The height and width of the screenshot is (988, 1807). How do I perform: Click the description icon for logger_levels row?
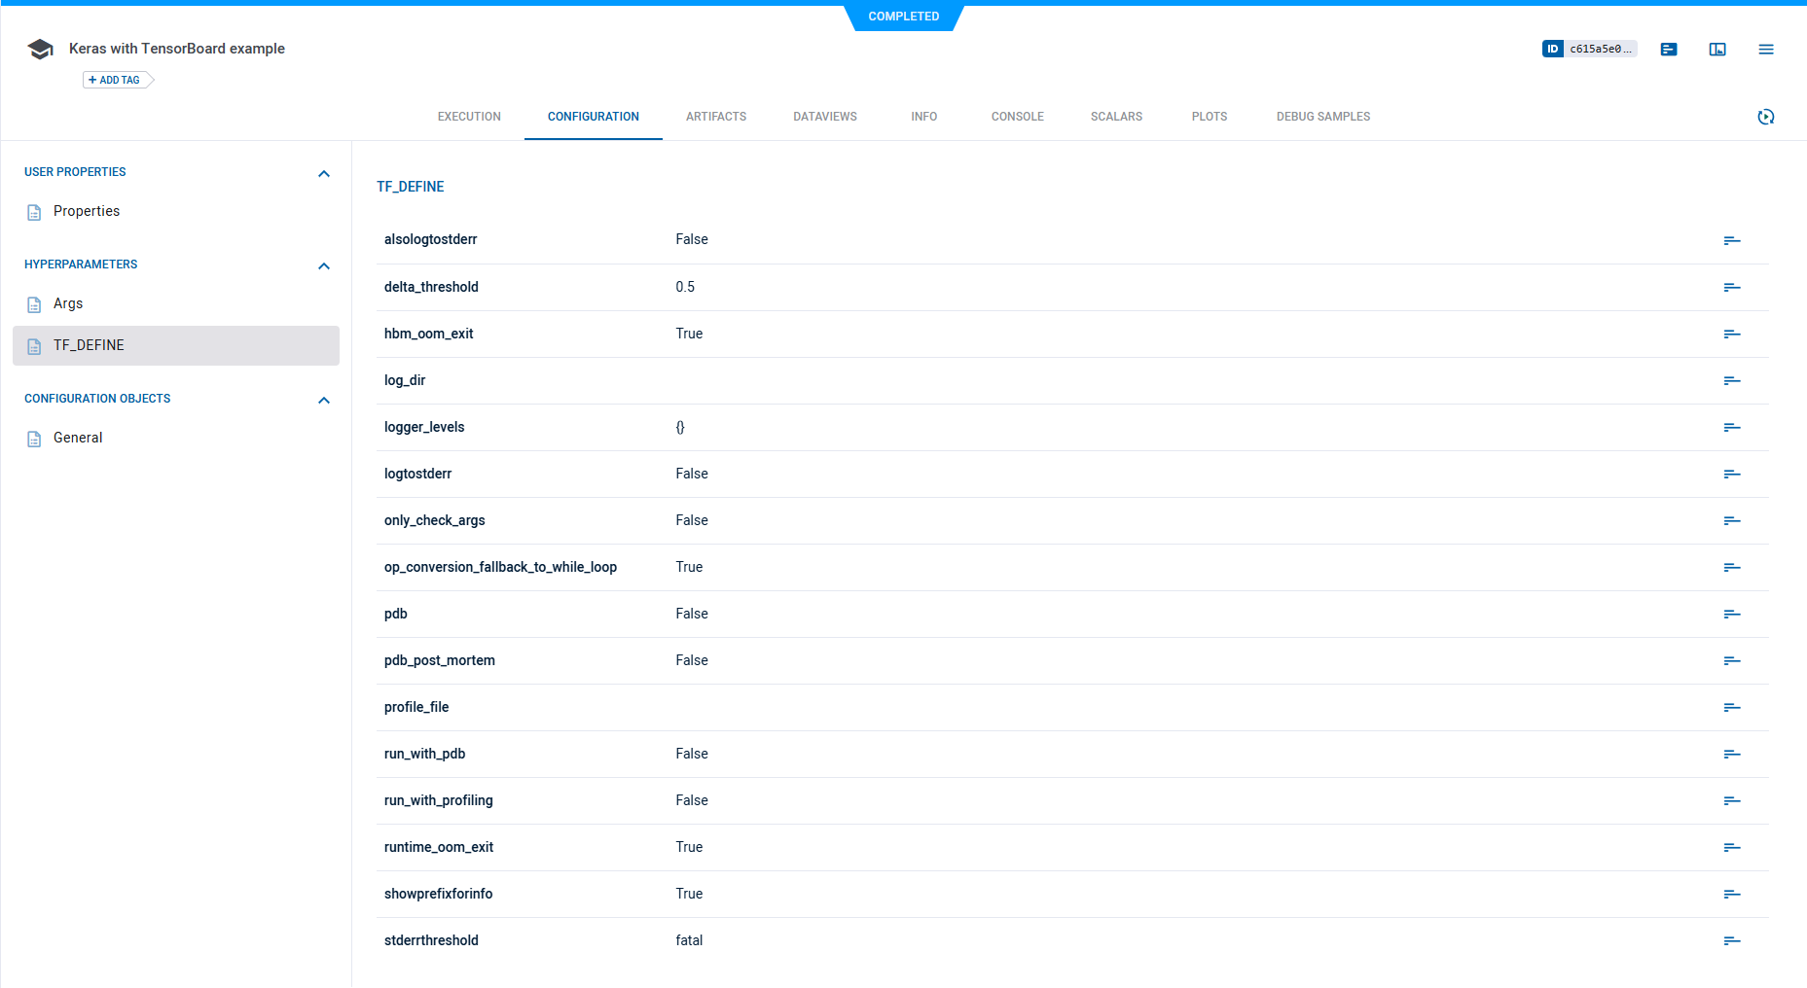1731,427
